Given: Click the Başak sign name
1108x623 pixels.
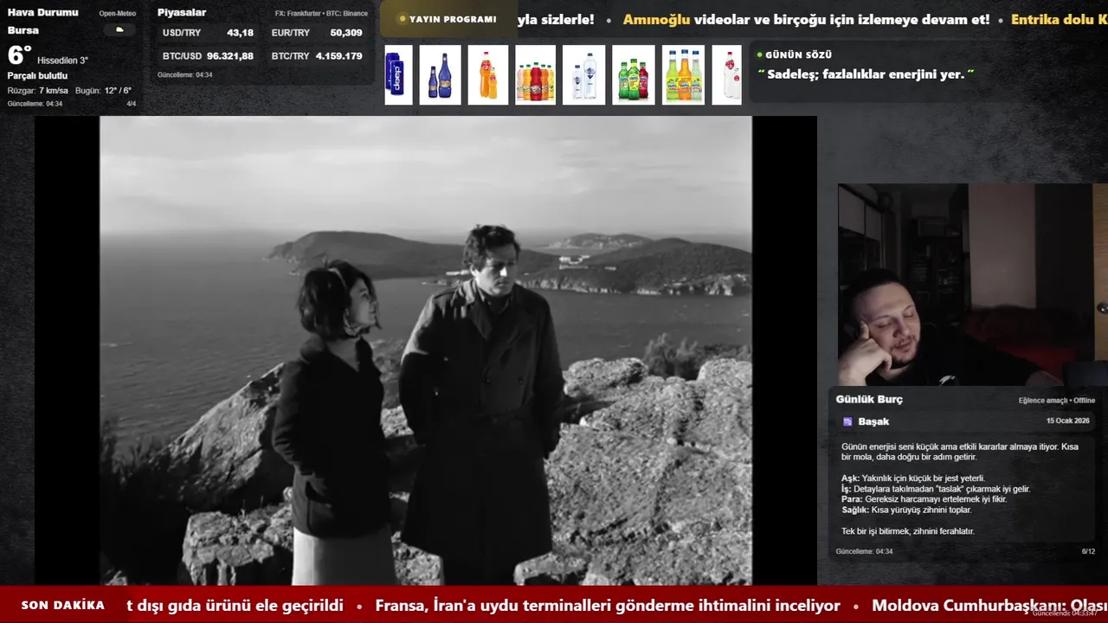Looking at the screenshot, I should coord(873,421).
